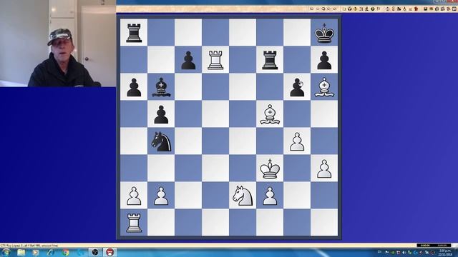The width and height of the screenshot is (458, 257).
Task: Select the white king on f3
Action: point(270,168)
